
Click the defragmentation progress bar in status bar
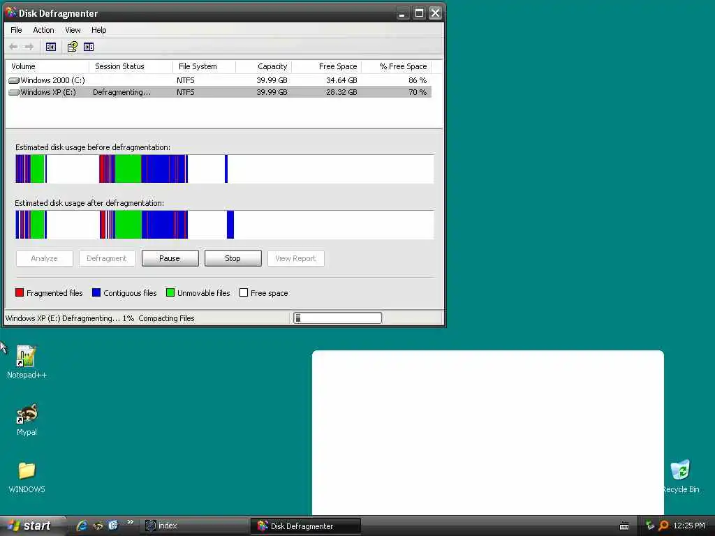tap(337, 318)
